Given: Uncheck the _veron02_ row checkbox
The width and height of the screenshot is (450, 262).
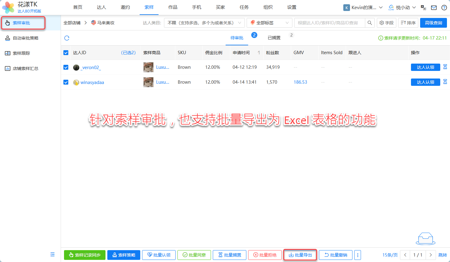Looking at the screenshot, I should tap(66, 67).
